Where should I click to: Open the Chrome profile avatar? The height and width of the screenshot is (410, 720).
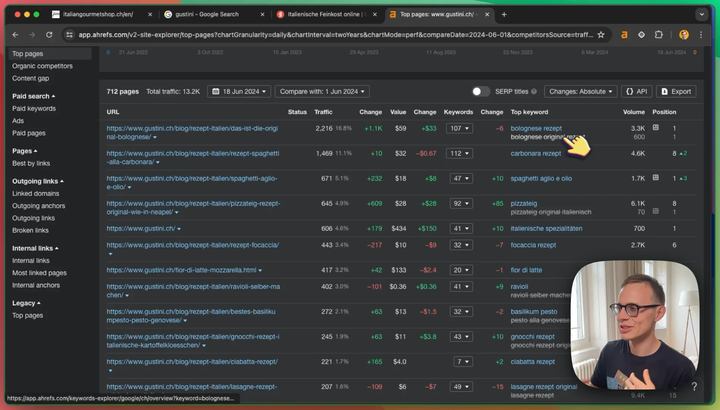[684, 35]
